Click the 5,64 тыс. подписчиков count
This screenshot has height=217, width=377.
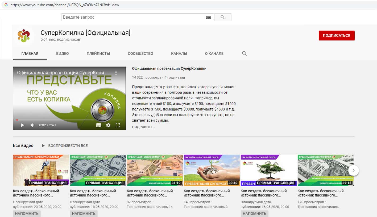coord(60,39)
